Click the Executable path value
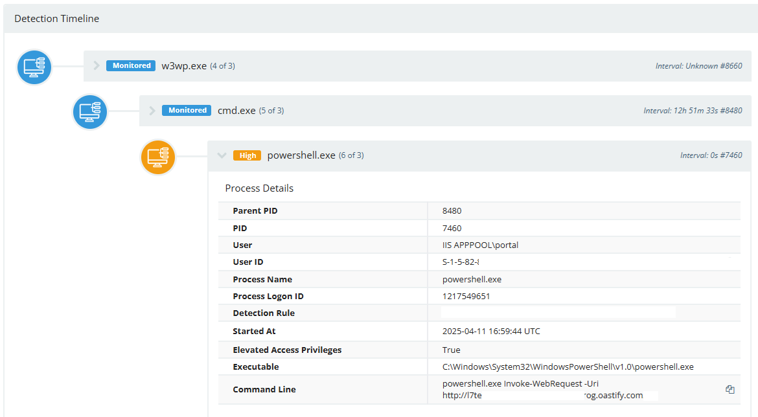The width and height of the screenshot is (758, 417). pos(568,366)
